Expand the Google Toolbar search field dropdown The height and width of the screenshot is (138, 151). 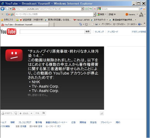[94, 14]
